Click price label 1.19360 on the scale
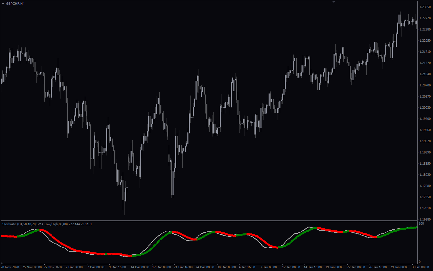This screenshot has width=433, height=271. (425, 130)
